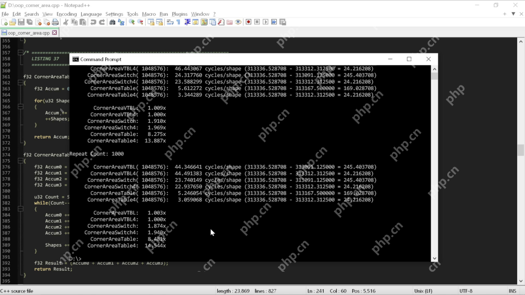Click the Print toolbar icon
This screenshot has height=295, width=525.
click(x=55, y=22)
